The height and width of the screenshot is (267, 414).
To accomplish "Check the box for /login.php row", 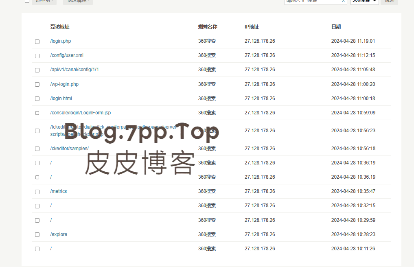I will point(37,42).
